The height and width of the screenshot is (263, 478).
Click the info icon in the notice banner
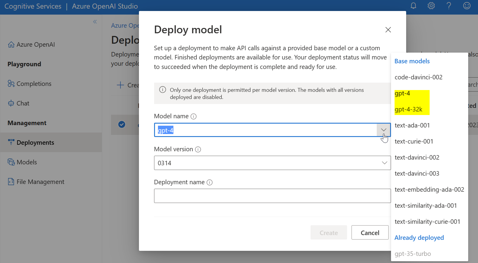pyautogui.click(x=163, y=90)
